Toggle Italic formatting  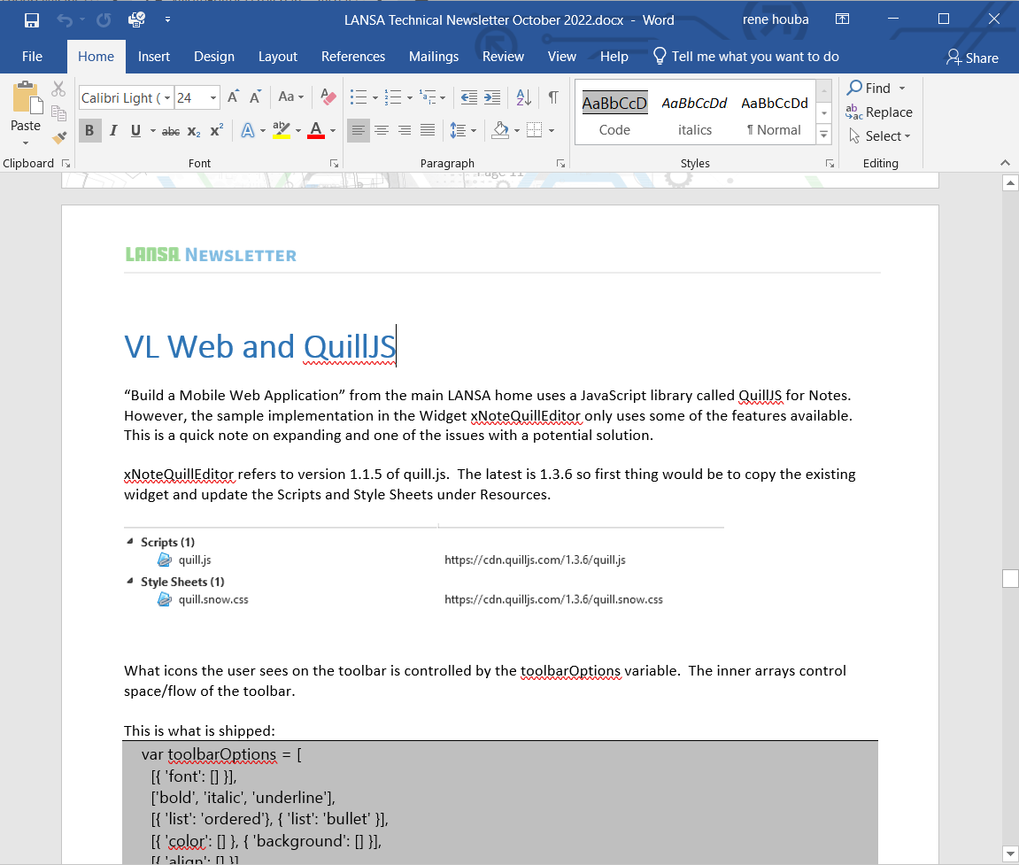(x=113, y=131)
